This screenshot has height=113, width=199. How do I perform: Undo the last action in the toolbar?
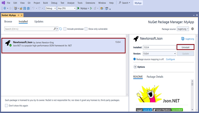(x=33, y=8)
